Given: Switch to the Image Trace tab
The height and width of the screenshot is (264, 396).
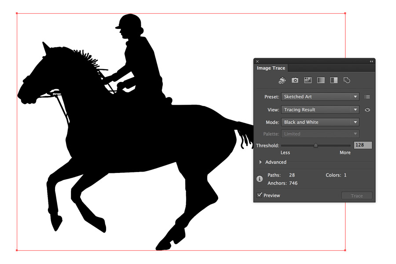Looking at the screenshot, I should (270, 68).
